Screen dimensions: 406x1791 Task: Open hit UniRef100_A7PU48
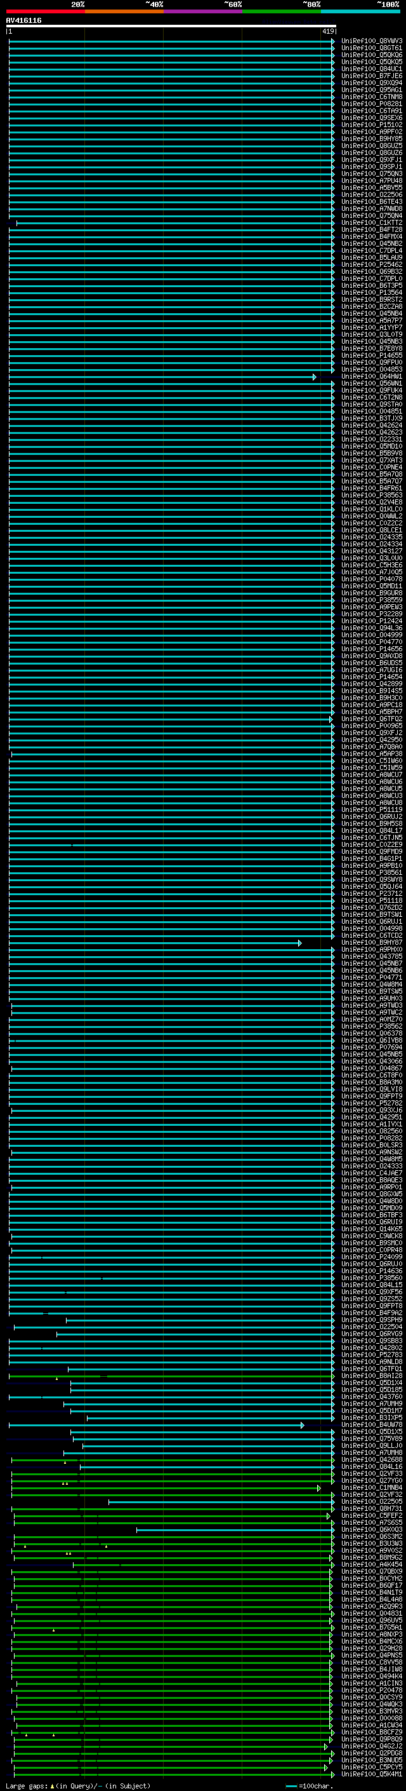[372, 181]
